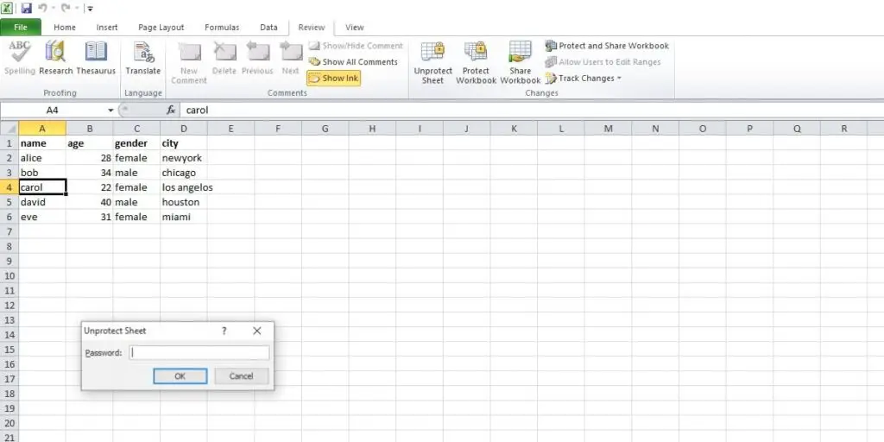Click Show All Comments
The height and width of the screenshot is (442, 884).
click(353, 62)
